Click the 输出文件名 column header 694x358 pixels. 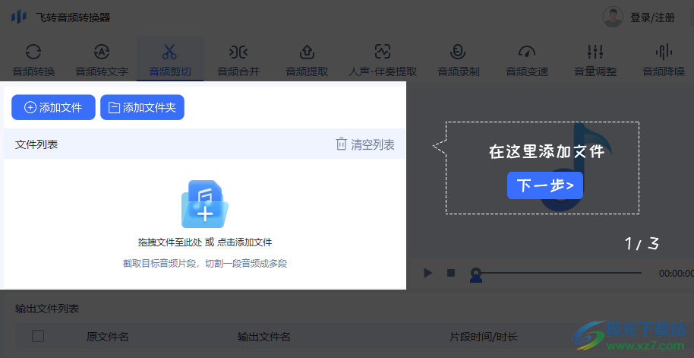click(x=263, y=337)
